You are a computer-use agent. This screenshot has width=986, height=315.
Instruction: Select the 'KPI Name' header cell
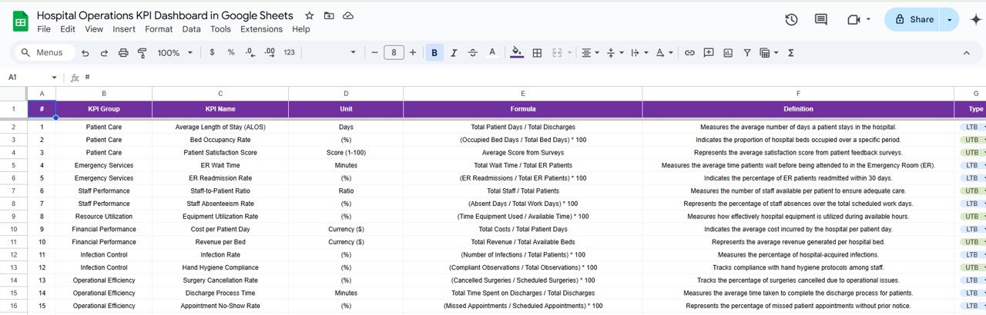tap(220, 109)
